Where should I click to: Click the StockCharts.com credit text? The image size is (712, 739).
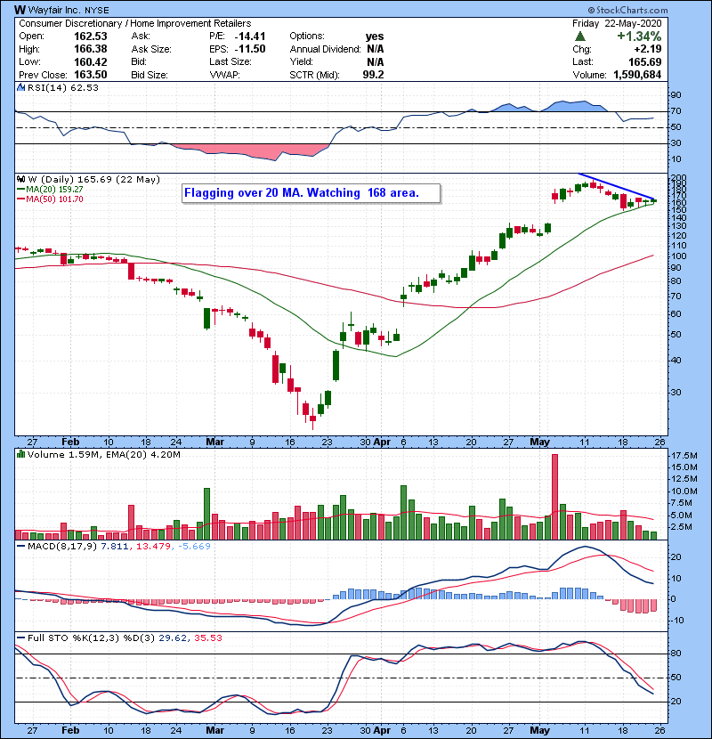[627, 10]
